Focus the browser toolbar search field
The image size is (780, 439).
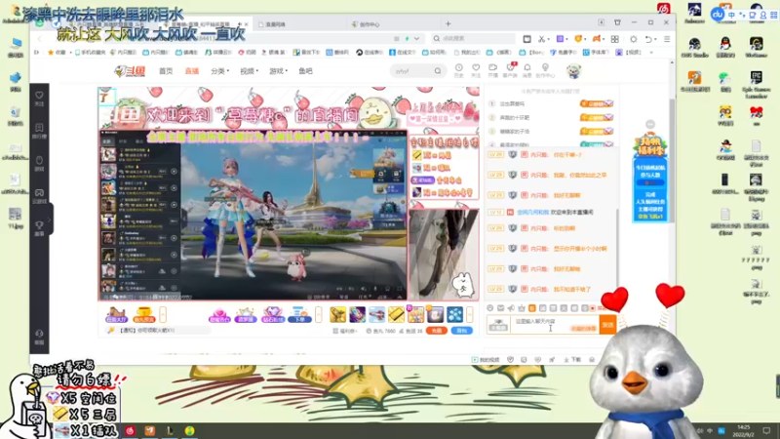click(473, 39)
